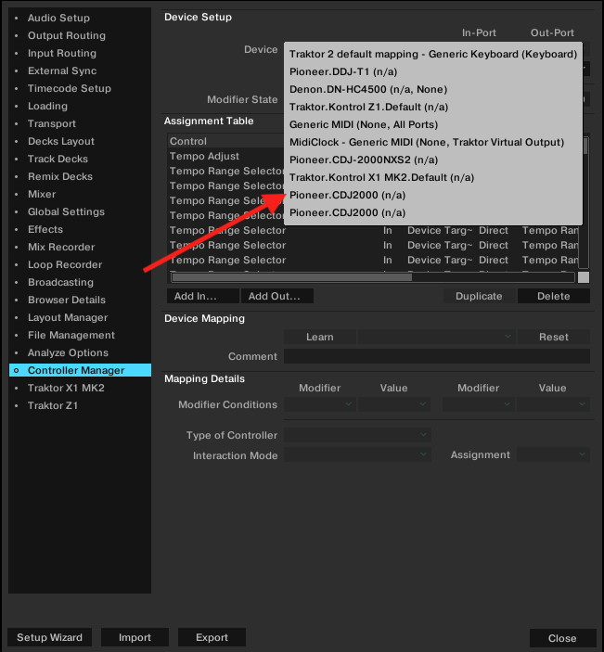This screenshot has width=604, height=652.
Task: Expand the Interaction Mode dropdown
Action: pyautogui.click(x=357, y=455)
